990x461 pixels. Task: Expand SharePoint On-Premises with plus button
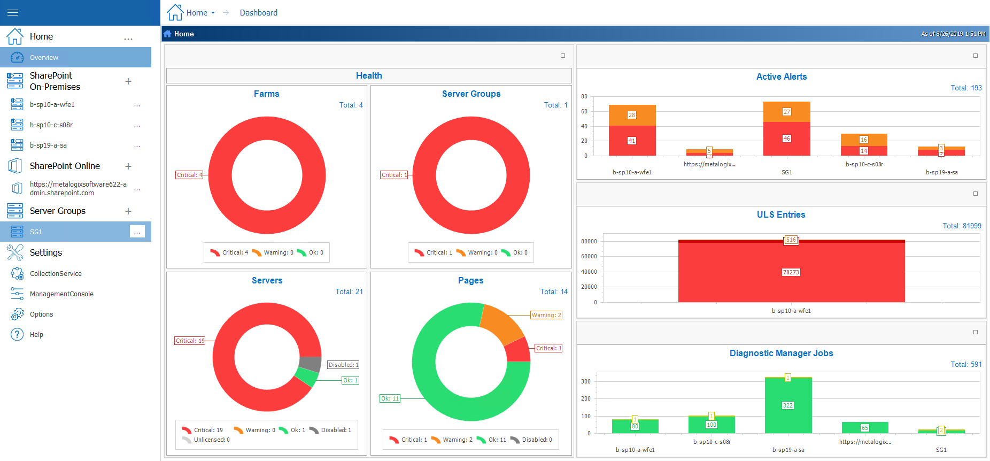tap(128, 81)
